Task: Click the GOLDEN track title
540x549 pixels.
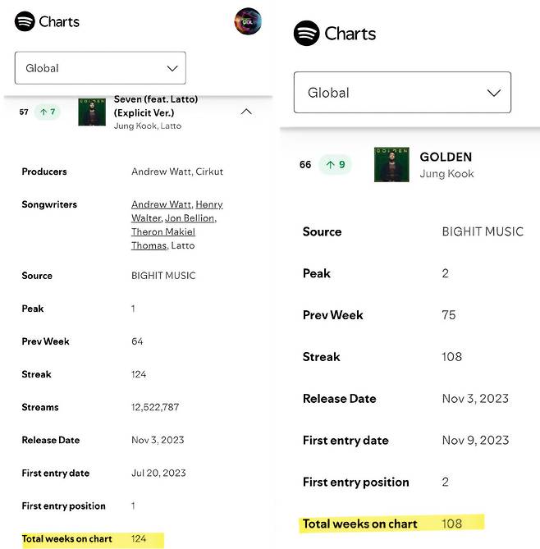Action: coord(446,157)
